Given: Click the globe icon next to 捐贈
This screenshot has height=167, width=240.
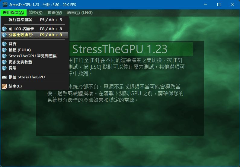Looking at the screenshot, I should (4, 68).
